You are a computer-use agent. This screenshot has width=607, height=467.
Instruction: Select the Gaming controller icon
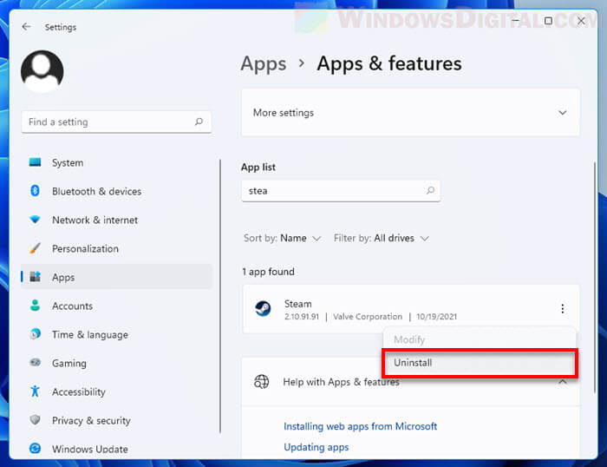[35, 362]
